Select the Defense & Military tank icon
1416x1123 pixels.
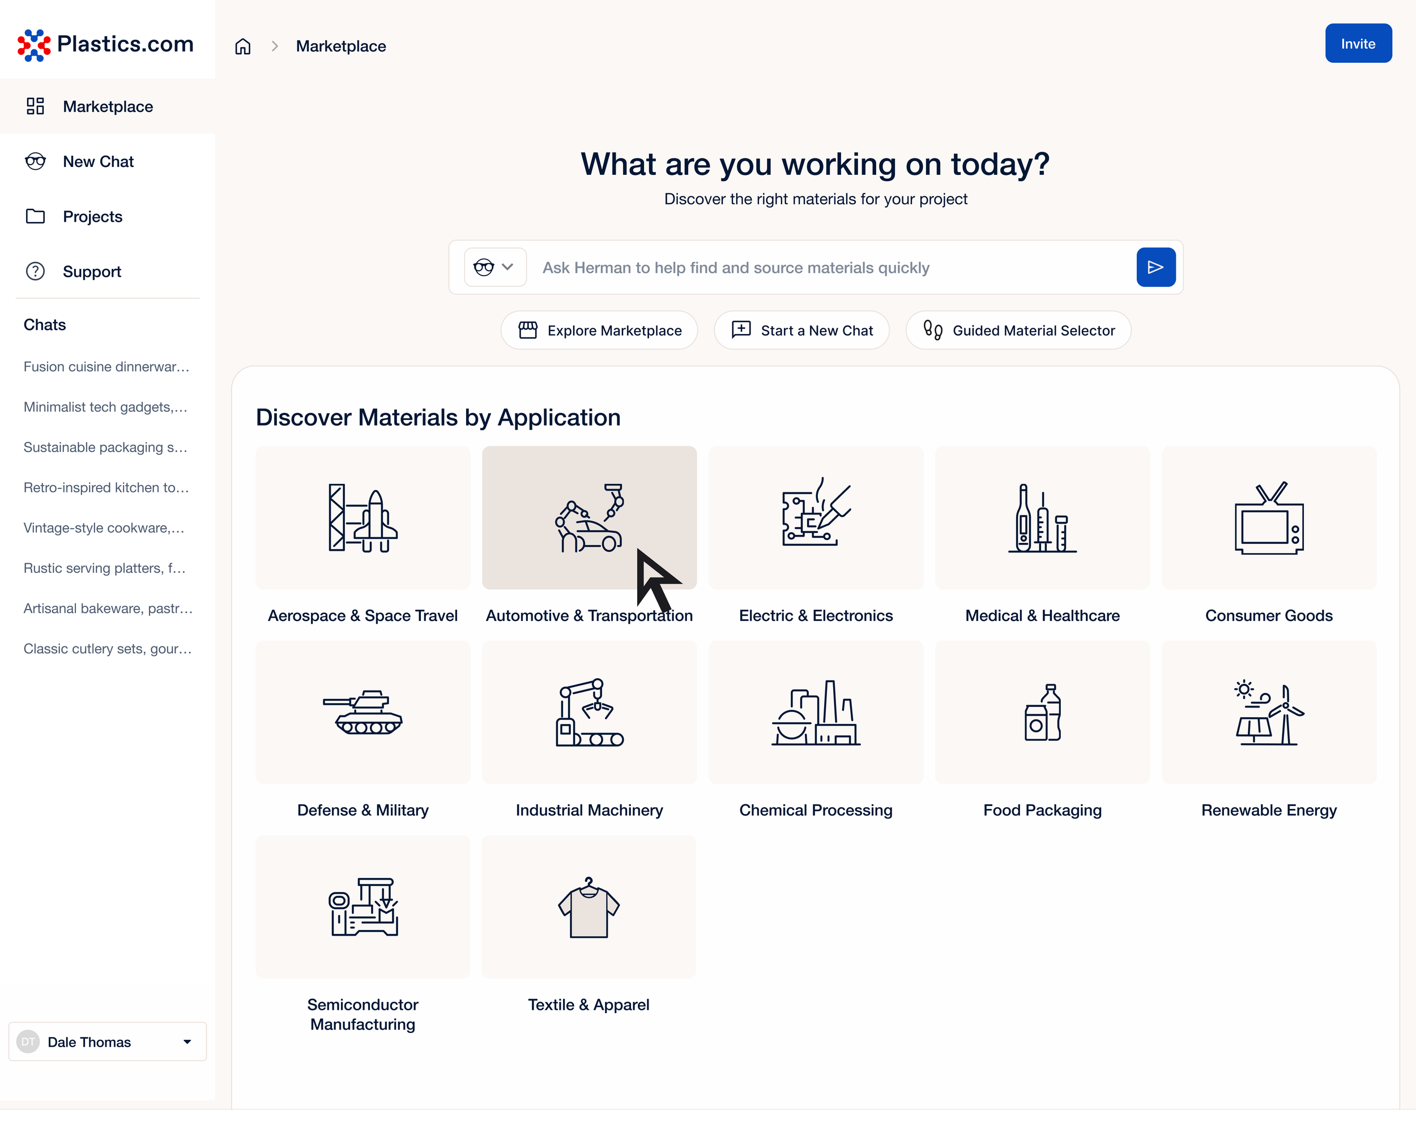[x=362, y=712]
